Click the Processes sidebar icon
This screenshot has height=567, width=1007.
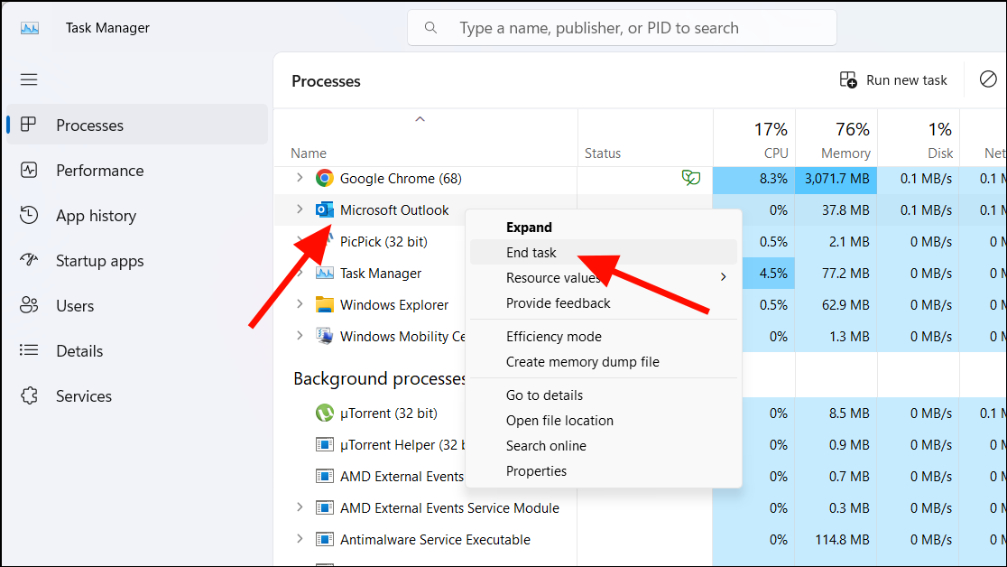tap(28, 125)
